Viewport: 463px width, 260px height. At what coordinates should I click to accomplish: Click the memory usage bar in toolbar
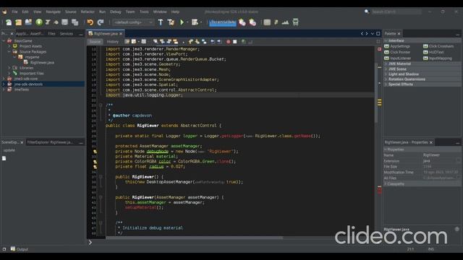[223, 22]
